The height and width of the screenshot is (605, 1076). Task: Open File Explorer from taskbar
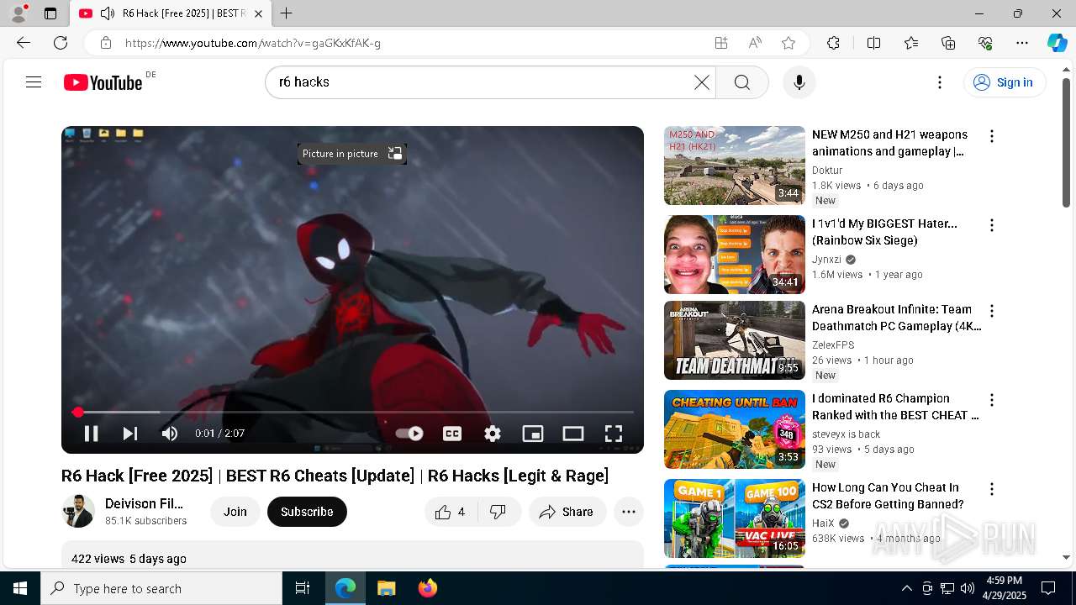(x=387, y=588)
